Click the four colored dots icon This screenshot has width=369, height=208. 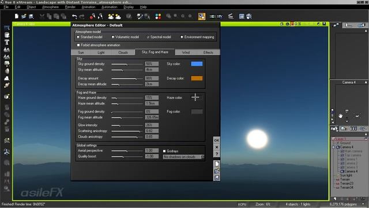(x=158, y=16)
